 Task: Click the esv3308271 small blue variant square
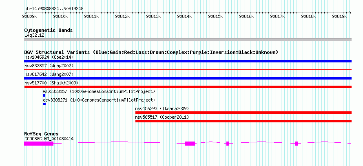coord(44,104)
